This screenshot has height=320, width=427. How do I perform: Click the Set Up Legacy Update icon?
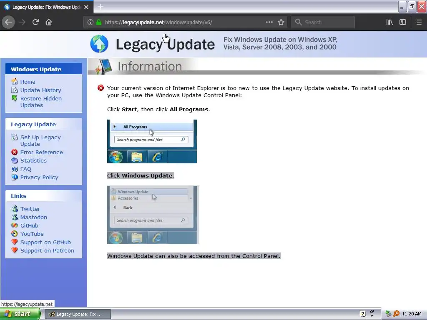click(15, 137)
